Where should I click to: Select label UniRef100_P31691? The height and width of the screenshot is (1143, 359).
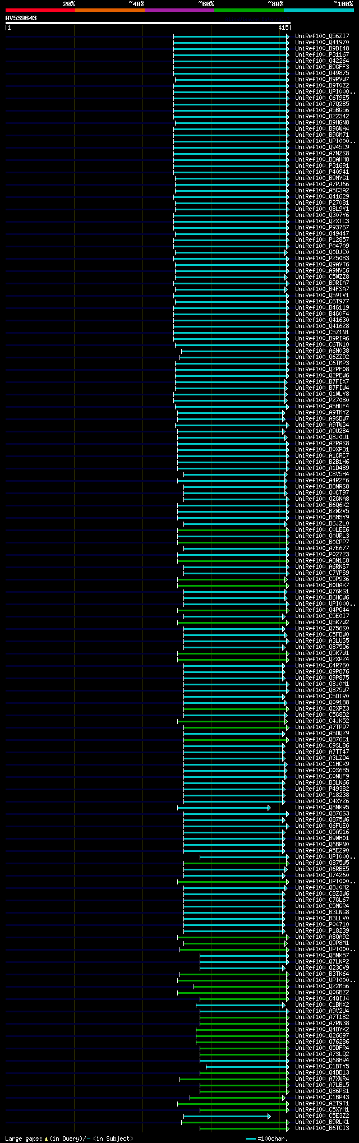click(322, 165)
